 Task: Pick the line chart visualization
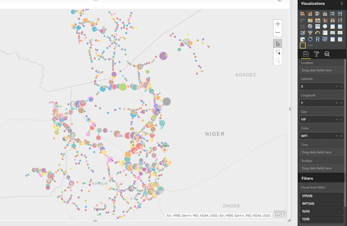(x=302, y=20)
